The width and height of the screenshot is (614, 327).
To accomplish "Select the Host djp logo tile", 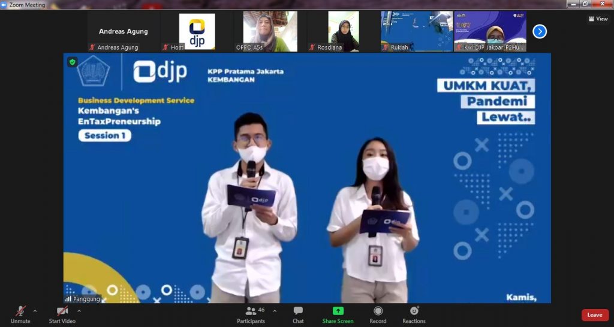I will coord(197,31).
